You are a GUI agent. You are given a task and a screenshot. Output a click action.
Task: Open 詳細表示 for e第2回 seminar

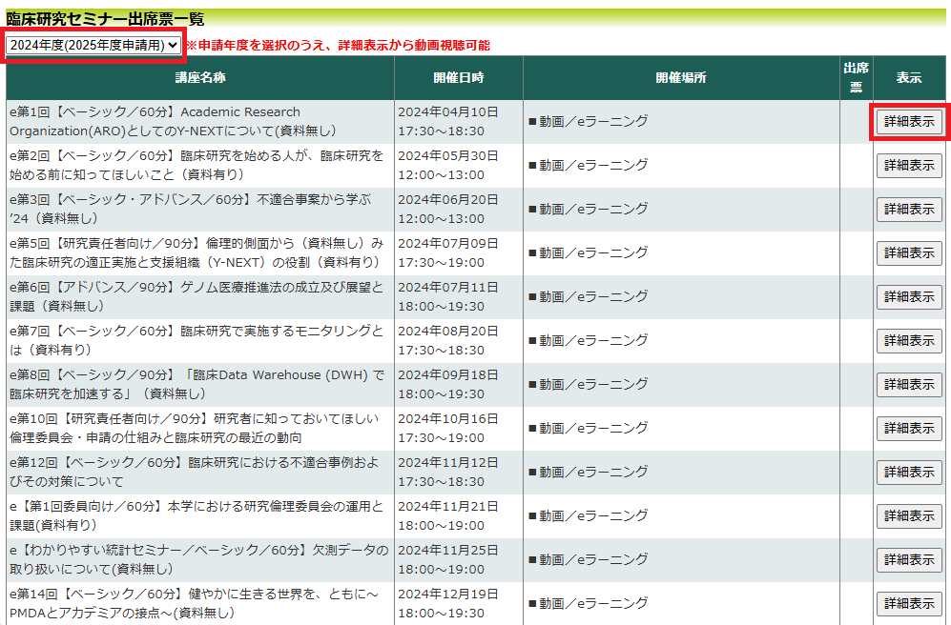click(x=908, y=166)
